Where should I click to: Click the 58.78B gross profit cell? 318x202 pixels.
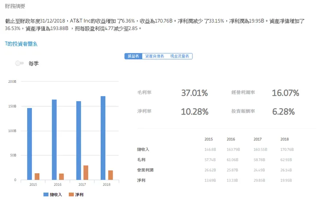point(260,160)
